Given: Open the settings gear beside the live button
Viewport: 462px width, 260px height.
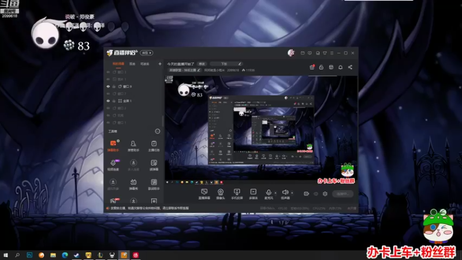Looking at the screenshot, I should [325, 194].
